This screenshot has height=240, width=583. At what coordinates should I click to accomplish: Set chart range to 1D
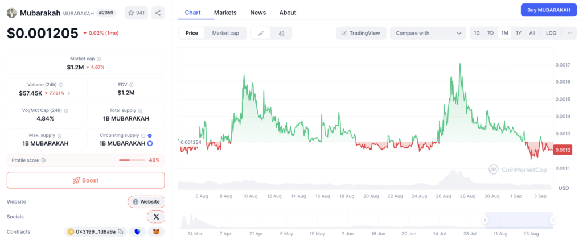click(477, 33)
